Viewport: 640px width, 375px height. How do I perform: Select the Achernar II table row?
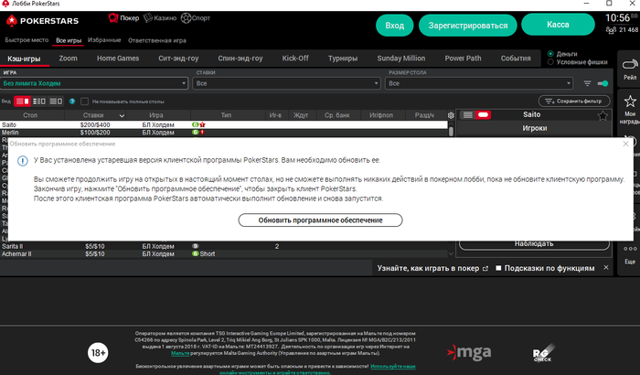tap(224, 254)
